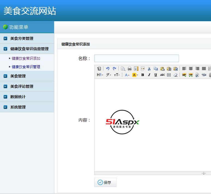Apply strikethrough ABC formatting
The height and width of the screenshot is (194, 211).
point(162,75)
